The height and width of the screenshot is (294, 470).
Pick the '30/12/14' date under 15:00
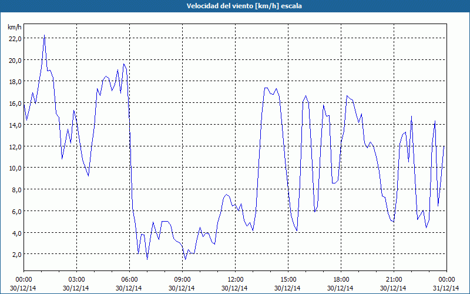287,288
